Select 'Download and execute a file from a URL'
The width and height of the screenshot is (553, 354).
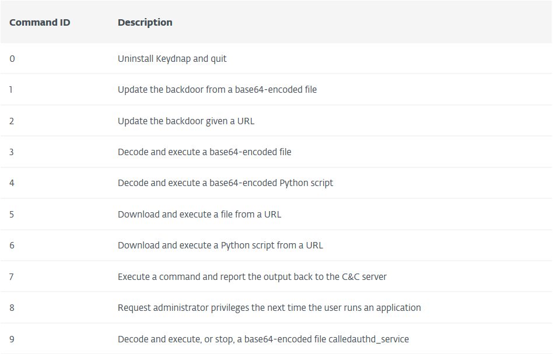tap(199, 215)
